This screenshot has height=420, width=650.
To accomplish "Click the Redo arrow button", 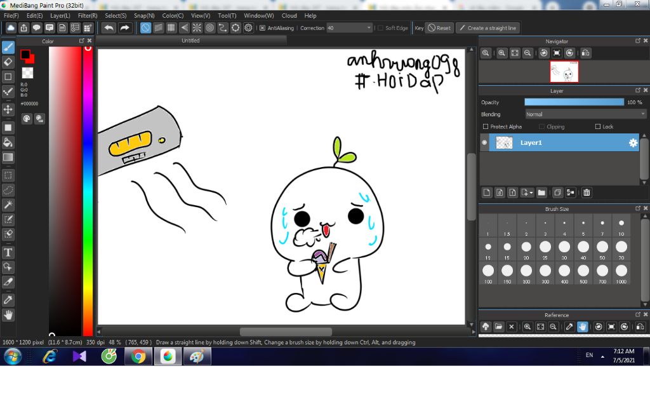I will point(124,28).
